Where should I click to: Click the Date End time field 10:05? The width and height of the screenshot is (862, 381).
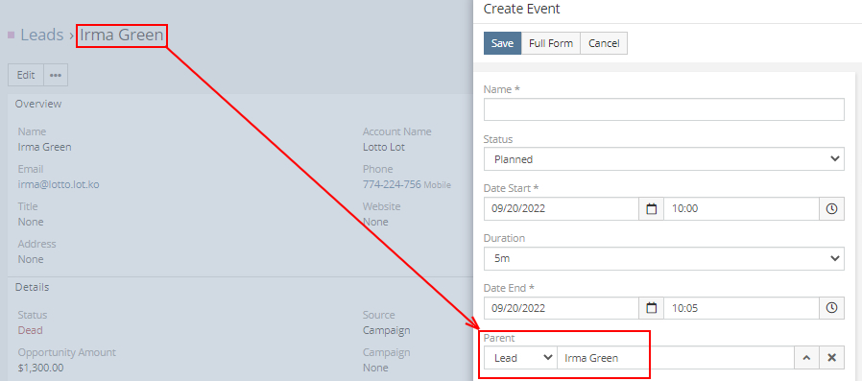(742, 308)
